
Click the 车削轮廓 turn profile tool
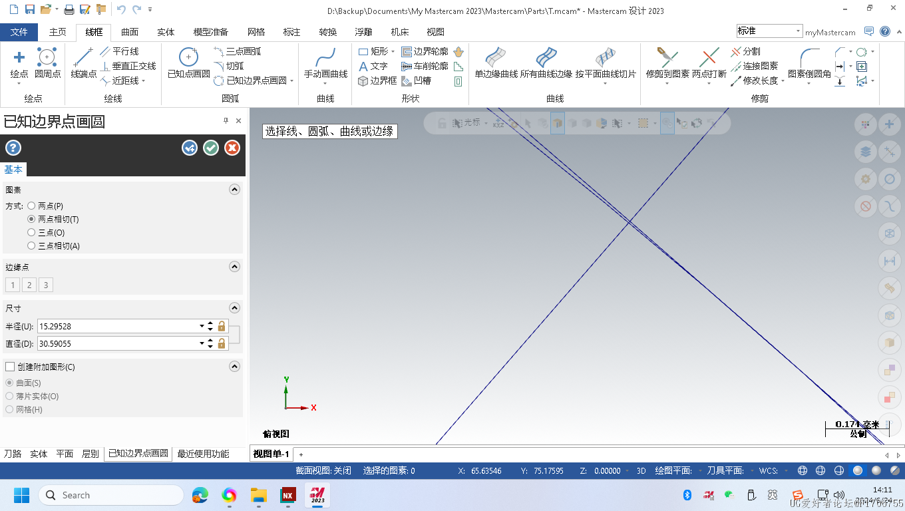[x=425, y=66]
